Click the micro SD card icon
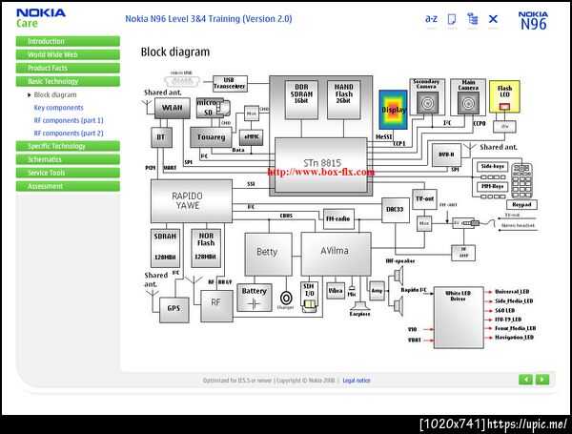The image size is (572, 434). (x=213, y=108)
